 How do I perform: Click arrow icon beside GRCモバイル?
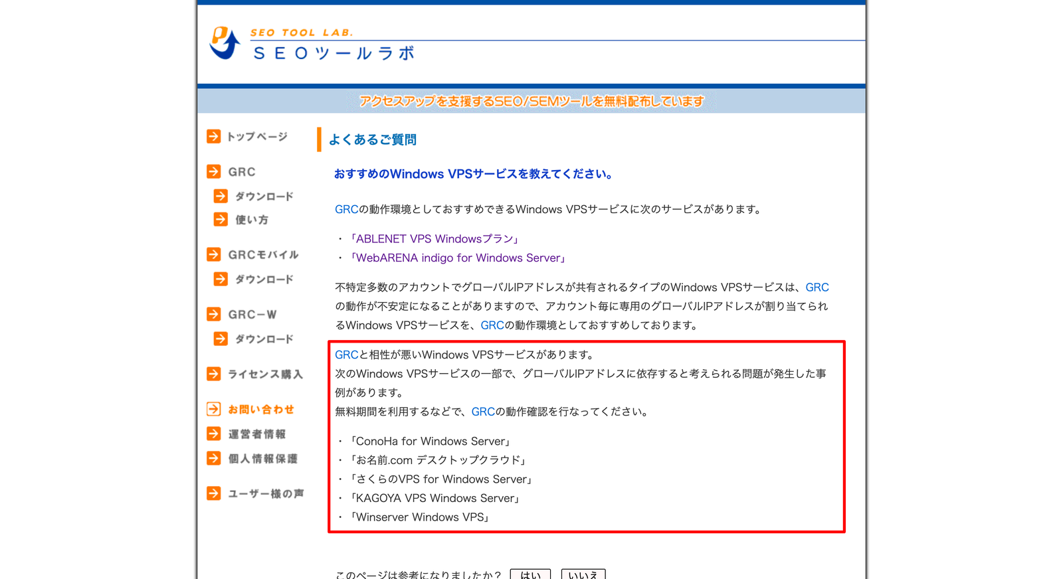213,254
